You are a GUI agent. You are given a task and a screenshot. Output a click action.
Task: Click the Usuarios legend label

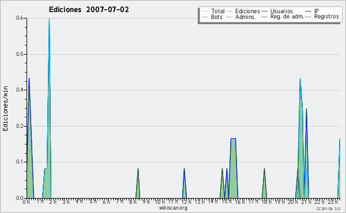[x=281, y=11]
